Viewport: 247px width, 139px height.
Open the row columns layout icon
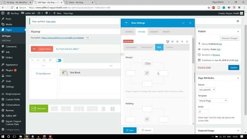pos(38,60)
